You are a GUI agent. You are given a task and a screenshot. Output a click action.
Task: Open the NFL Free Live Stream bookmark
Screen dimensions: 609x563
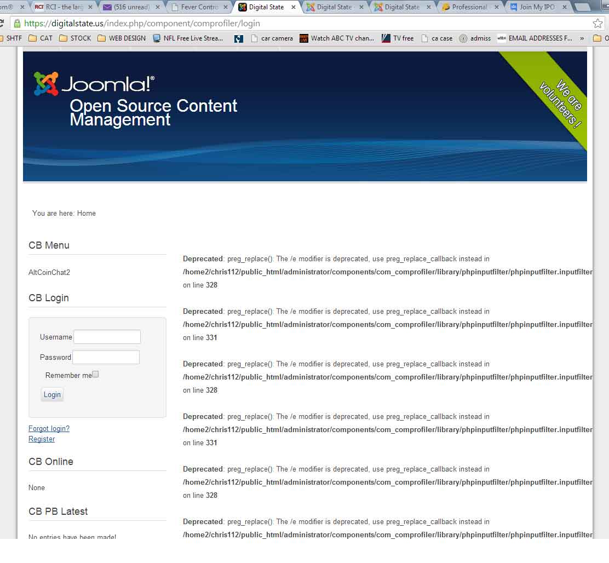188,38
